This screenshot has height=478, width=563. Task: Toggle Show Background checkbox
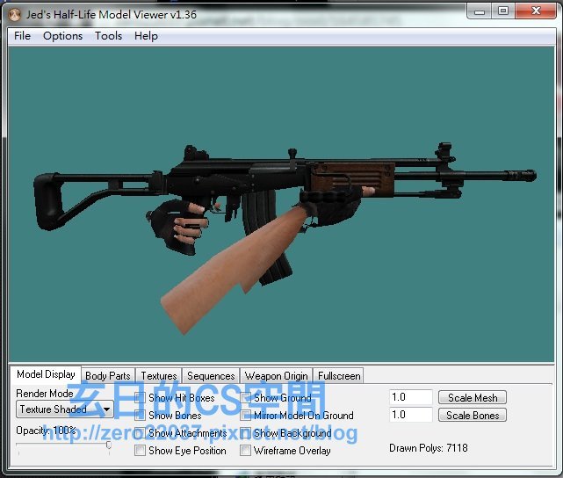246,433
